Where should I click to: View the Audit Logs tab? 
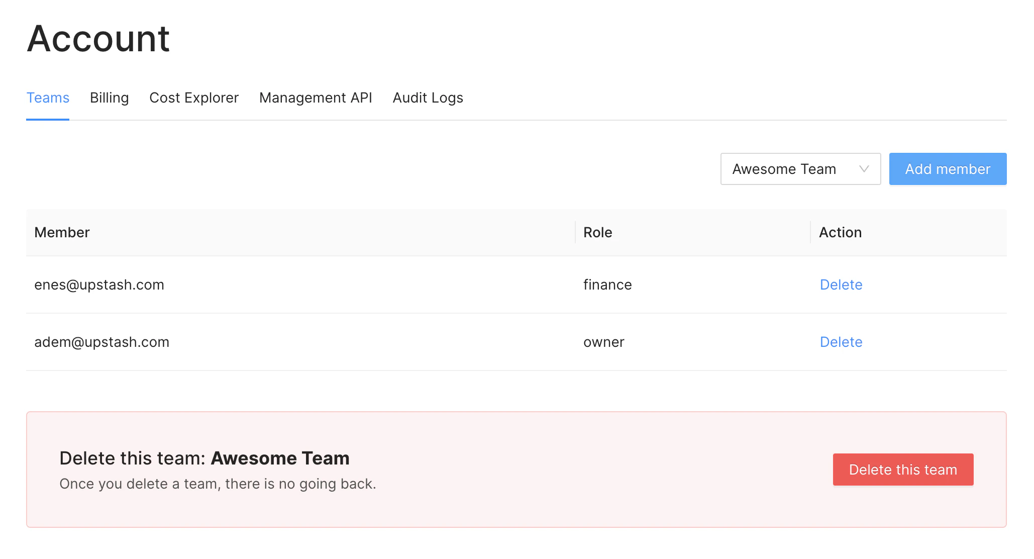pyautogui.click(x=428, y=98)
